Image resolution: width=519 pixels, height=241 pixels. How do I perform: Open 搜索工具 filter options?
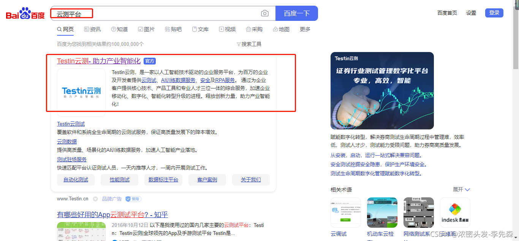point(249,44)
